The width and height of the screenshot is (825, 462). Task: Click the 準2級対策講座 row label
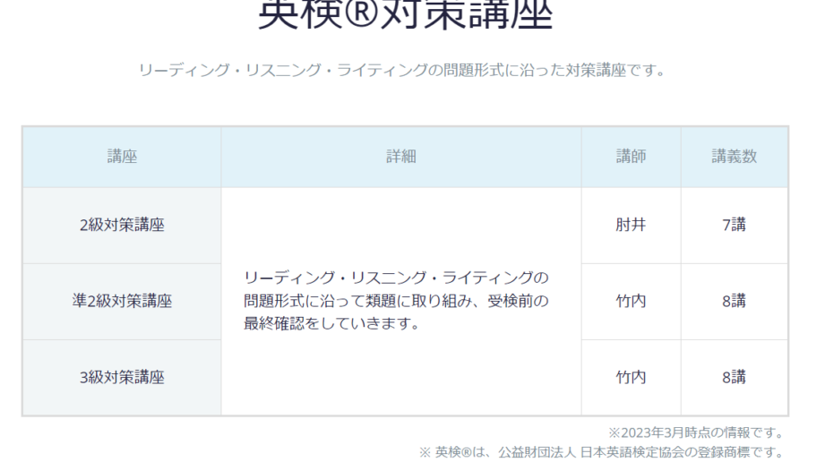[x=122, y=302]
